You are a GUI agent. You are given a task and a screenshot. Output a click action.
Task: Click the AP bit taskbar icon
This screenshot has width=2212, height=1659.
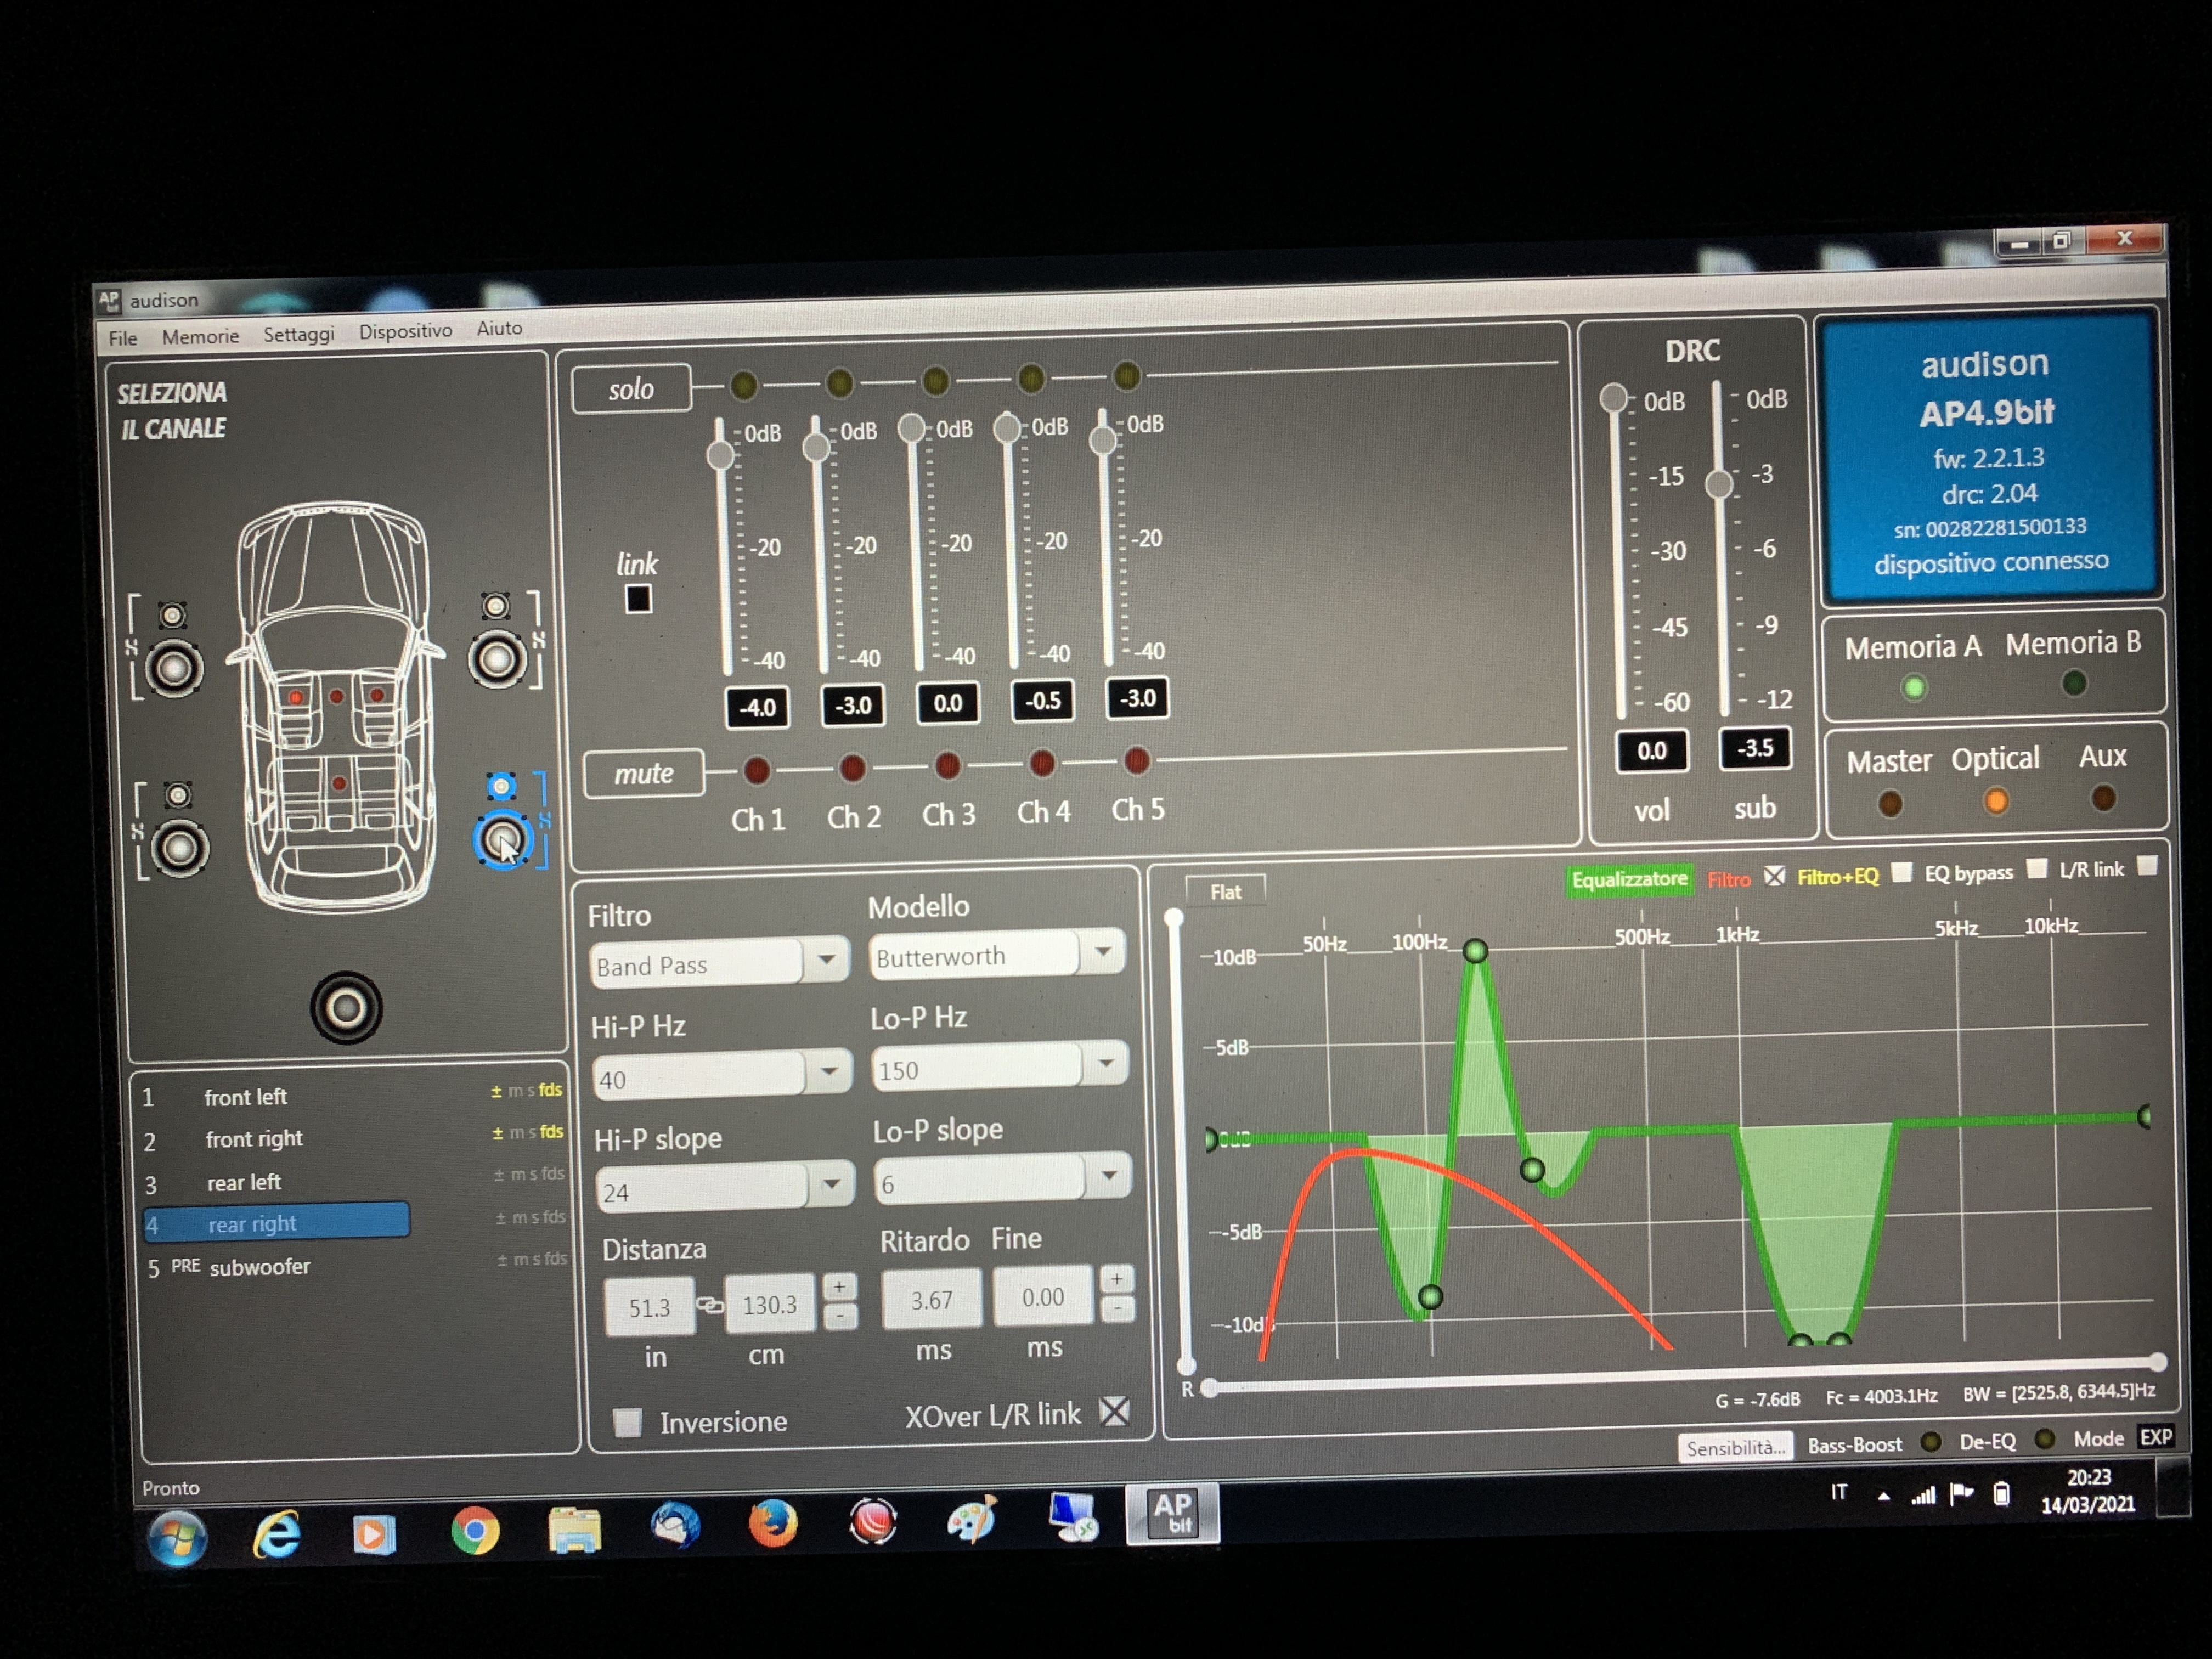[x=1173, y=1513]
